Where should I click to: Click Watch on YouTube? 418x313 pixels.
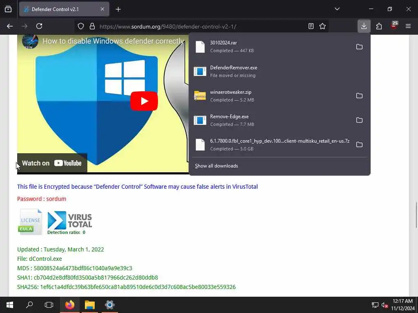(x=52, y=163)
